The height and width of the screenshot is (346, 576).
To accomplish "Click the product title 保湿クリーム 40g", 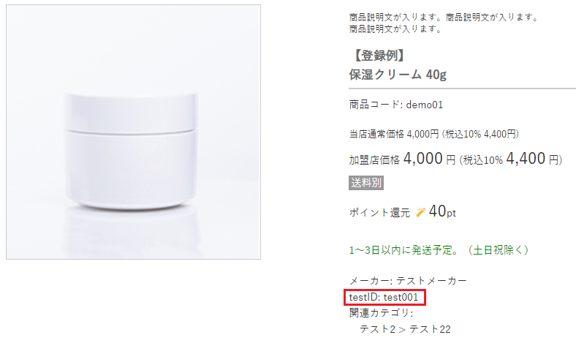I will pyautogui.click(x=398, y=75).
